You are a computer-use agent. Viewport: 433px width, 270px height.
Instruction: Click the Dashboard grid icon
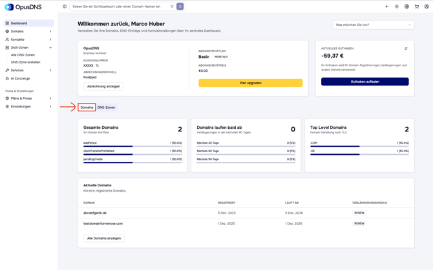pos(7,23)
